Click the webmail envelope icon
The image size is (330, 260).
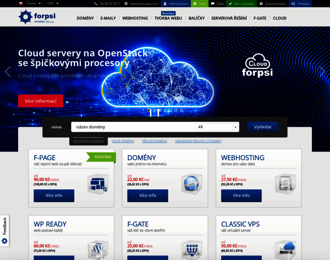point(126,3)
